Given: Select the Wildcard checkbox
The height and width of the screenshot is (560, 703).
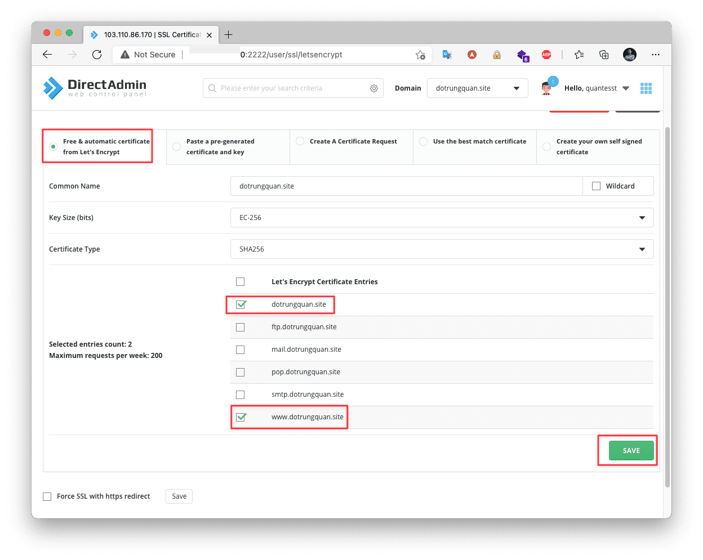Looking at the screenshot, I should pyautogui.click(x=597, y=186).
